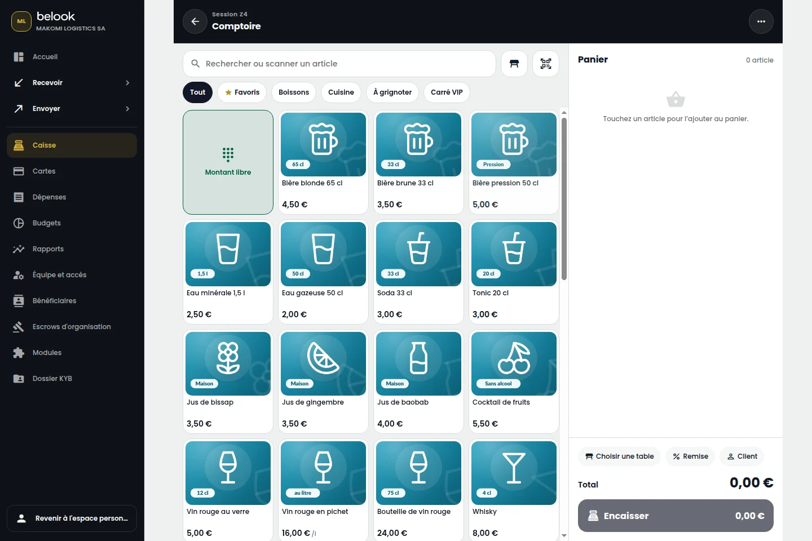The height and width of the screenshot is (541, 812).
Task: Add Bière brune 33 cl to cart
Action: click(x=418, y=162)
